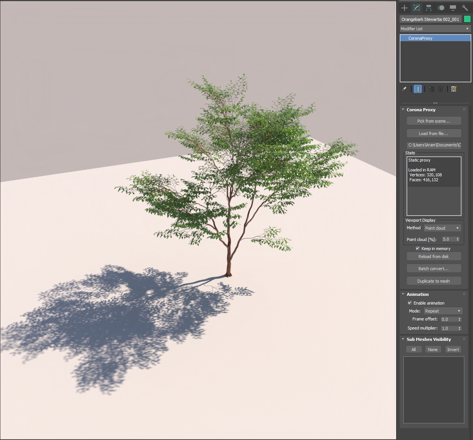Click the Duplicate to mesh button

[x=434, y=281]
